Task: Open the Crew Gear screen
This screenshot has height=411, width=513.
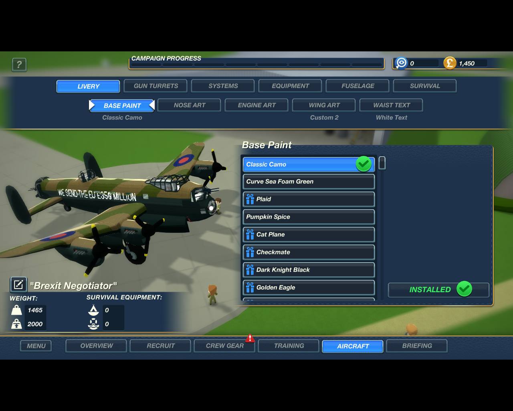Action: [224, 346]
